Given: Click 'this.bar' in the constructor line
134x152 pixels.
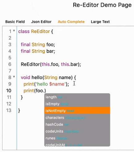Looking at the screenshot, I should 70,64.
